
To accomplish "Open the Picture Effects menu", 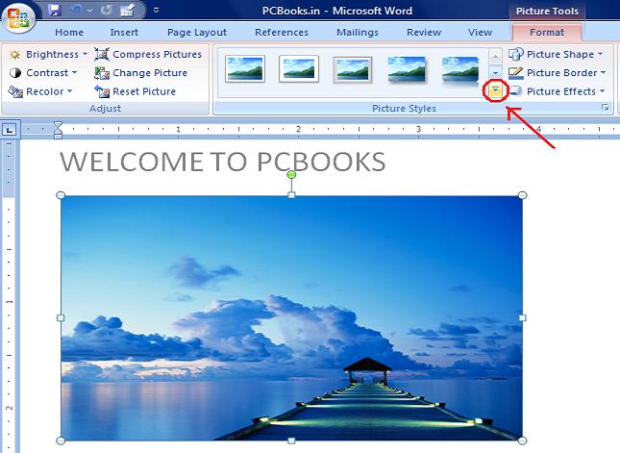I will tap(557, 91).
